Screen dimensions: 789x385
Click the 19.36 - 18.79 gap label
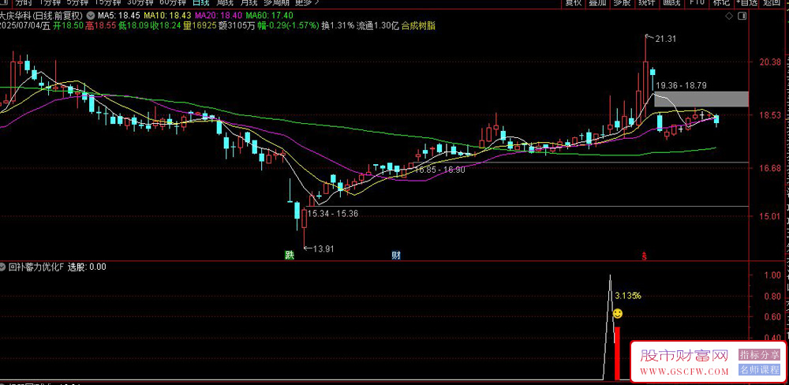pos(681,85)
